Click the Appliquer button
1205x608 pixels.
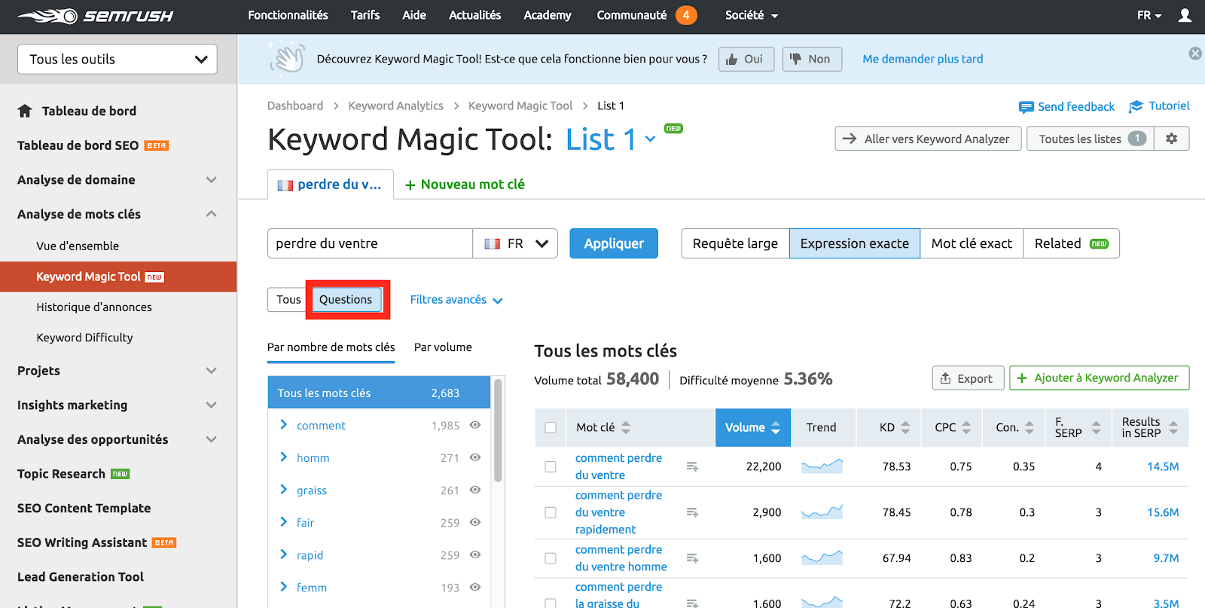click(x=614, y=243)
